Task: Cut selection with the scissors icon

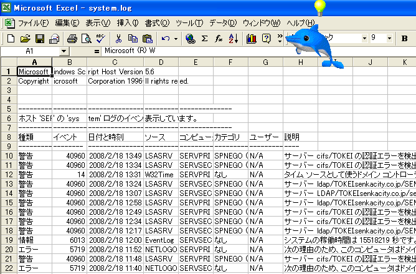Action: (x=118, y=39)
